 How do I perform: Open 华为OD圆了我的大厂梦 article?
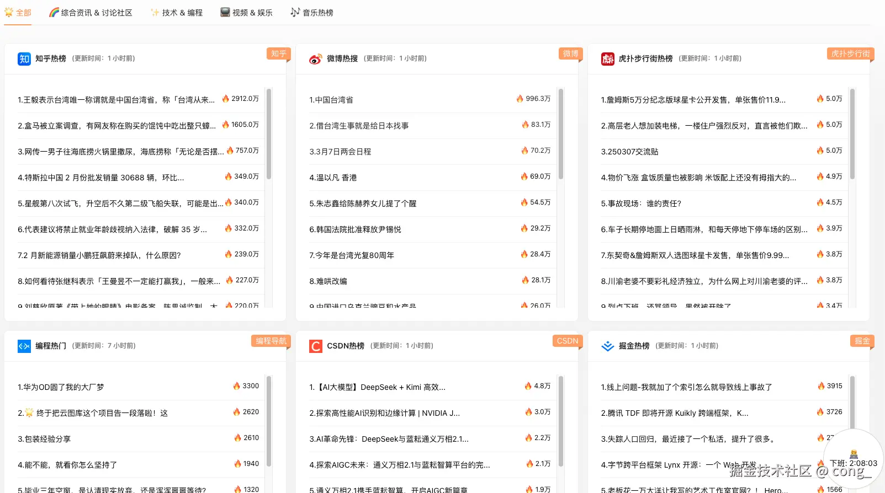coord(61,387)
